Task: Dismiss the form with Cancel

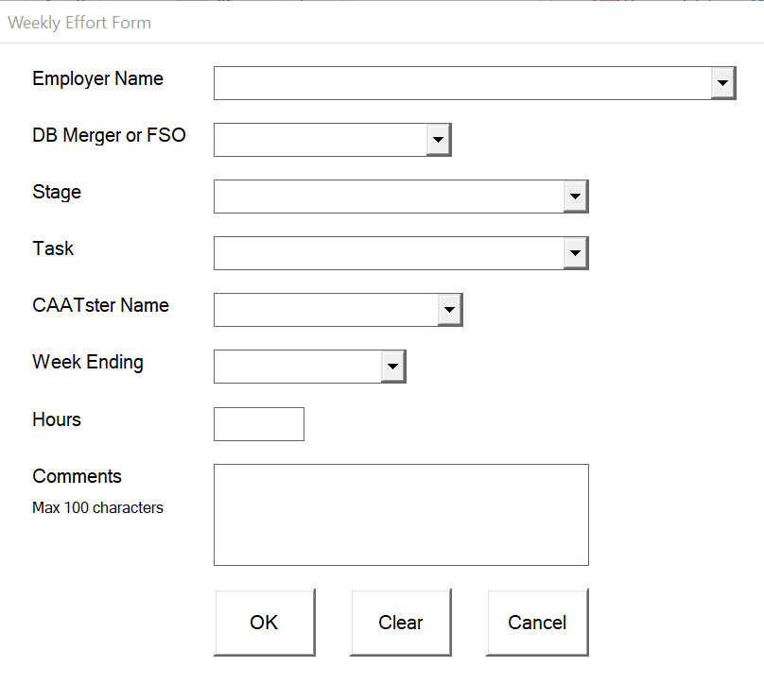Action: 537,623
